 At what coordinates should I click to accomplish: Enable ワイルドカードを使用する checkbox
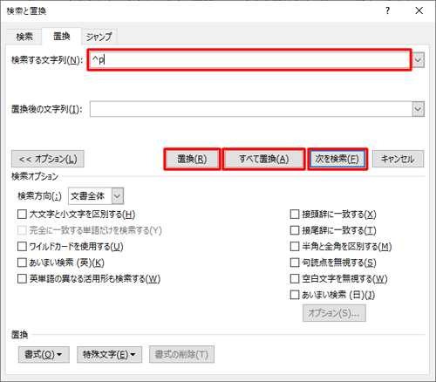point(22,247)
